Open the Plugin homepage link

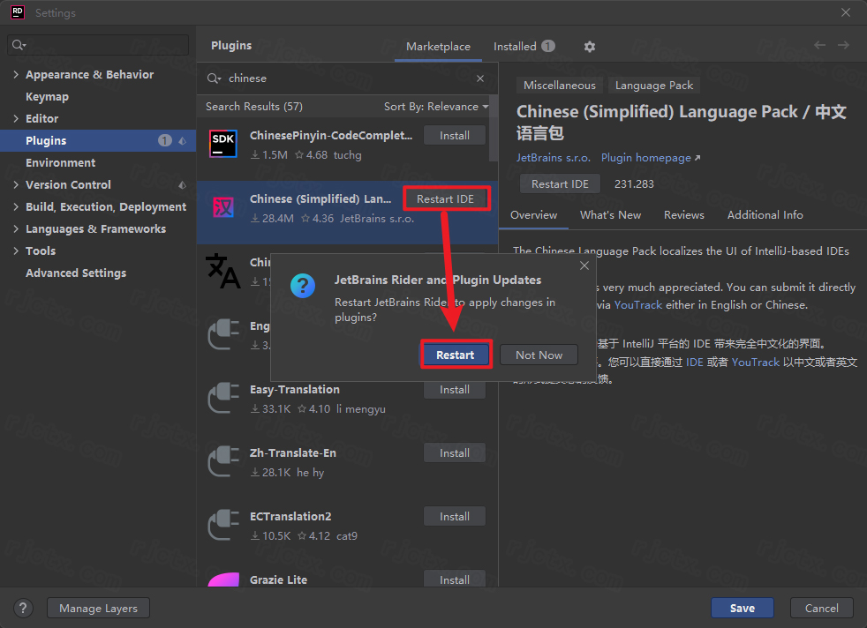click(650, 158)
